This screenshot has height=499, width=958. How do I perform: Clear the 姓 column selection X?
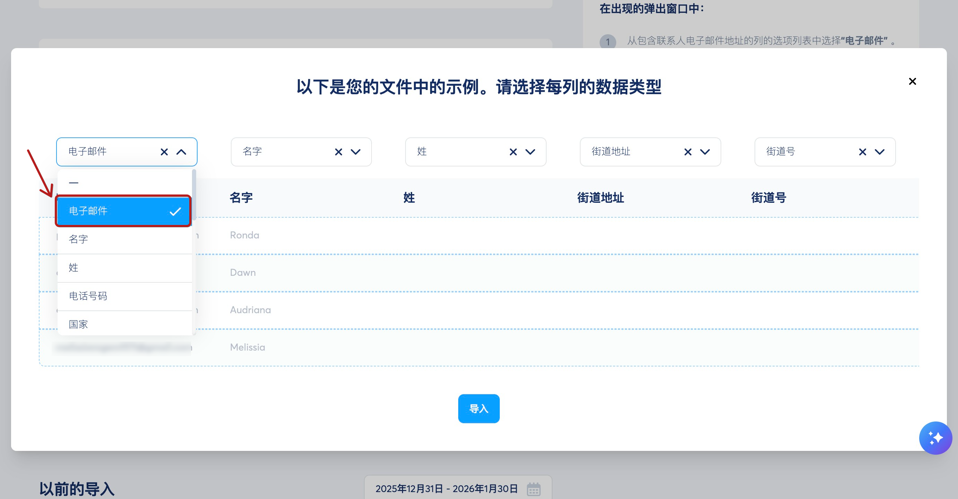point(513,152)
